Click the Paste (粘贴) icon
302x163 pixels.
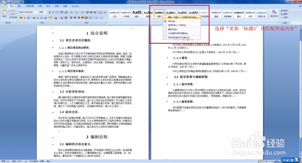pos(5,12)
